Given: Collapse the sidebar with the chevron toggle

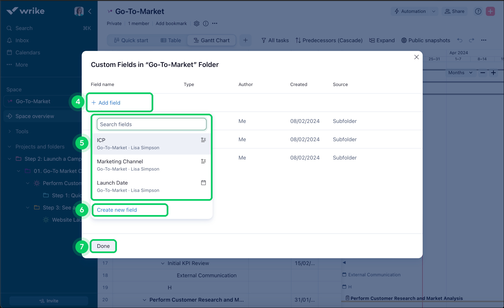Looking at the screenshot, I should [90, 11].
